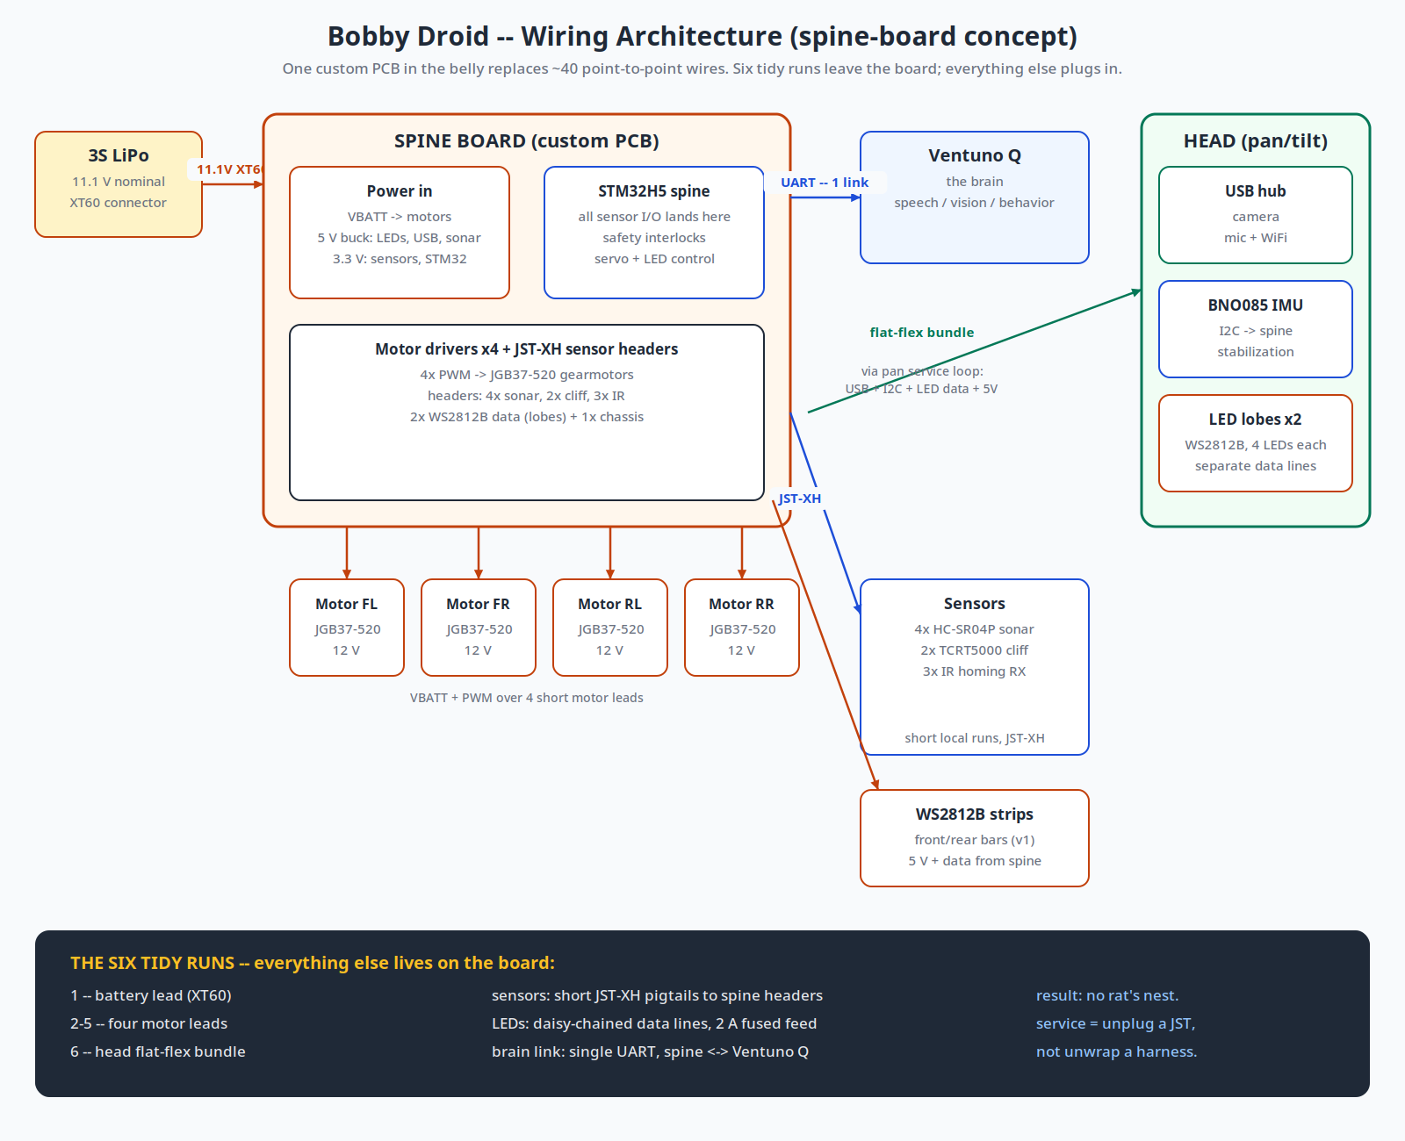The width and height of the screenshot is (1405, 1141).
Task: Click '4x PWM -> JGB37-520 gearmotors' line
Action: (527, 375)
